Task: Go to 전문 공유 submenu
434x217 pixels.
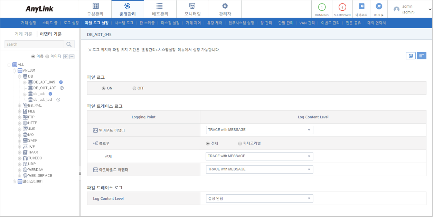Action: [353, 23]
